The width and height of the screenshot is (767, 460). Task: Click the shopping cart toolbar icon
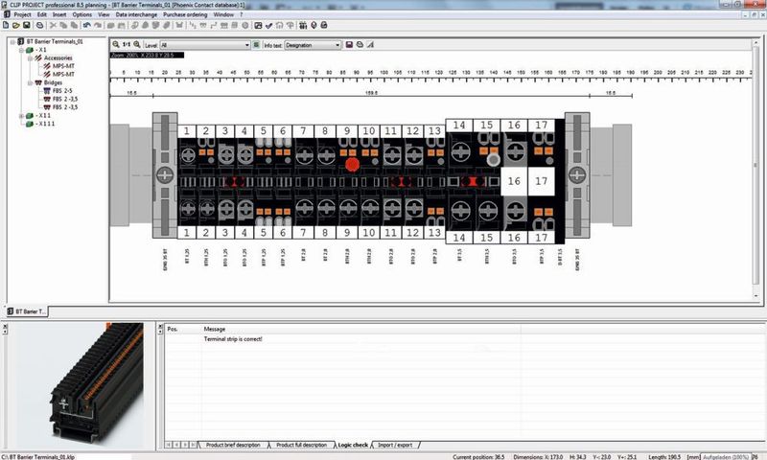(x=179, y=25)
